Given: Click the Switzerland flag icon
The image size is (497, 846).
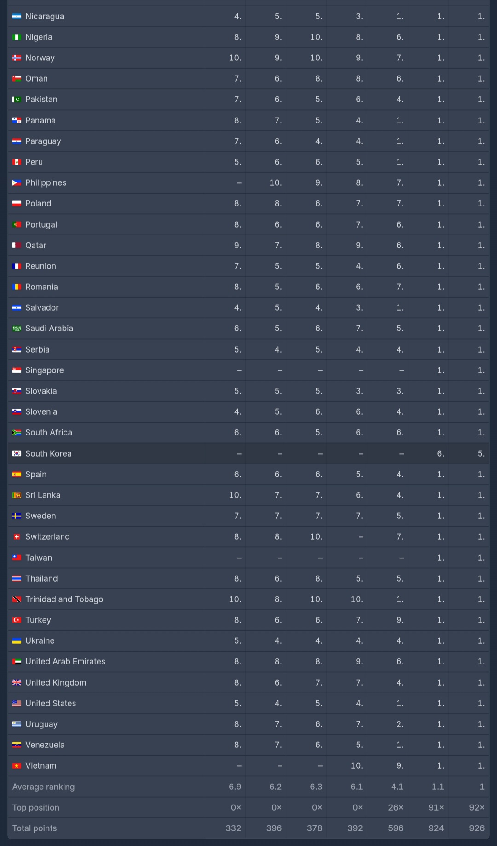Looking at the screenshot, I should pos(17,537).
